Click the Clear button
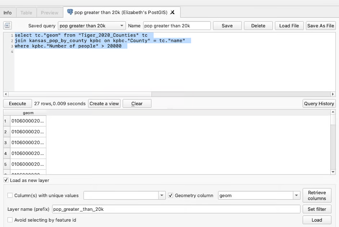 tap(137, 104)
